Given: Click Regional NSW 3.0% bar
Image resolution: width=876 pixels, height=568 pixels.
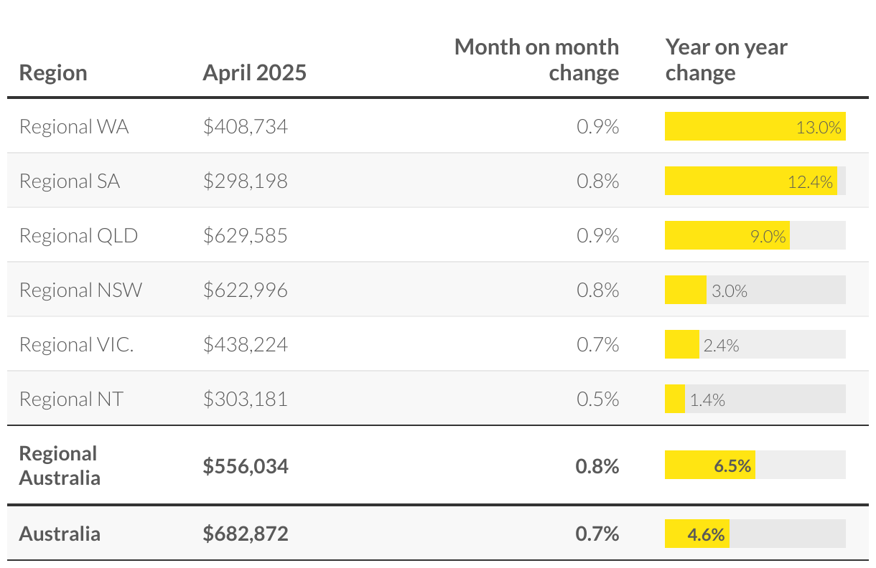Looking at the screenshot, I should coord(686,290).
